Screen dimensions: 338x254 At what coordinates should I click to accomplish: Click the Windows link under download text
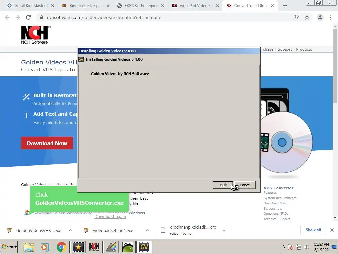click(137, 213)
